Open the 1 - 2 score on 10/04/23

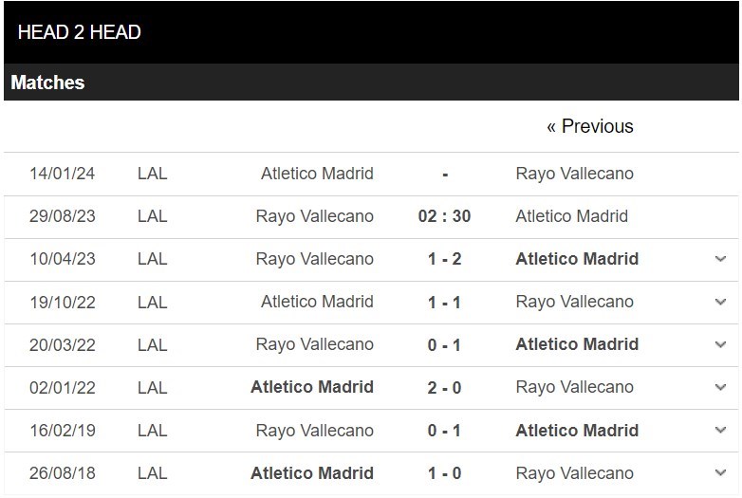pos(444,259)
